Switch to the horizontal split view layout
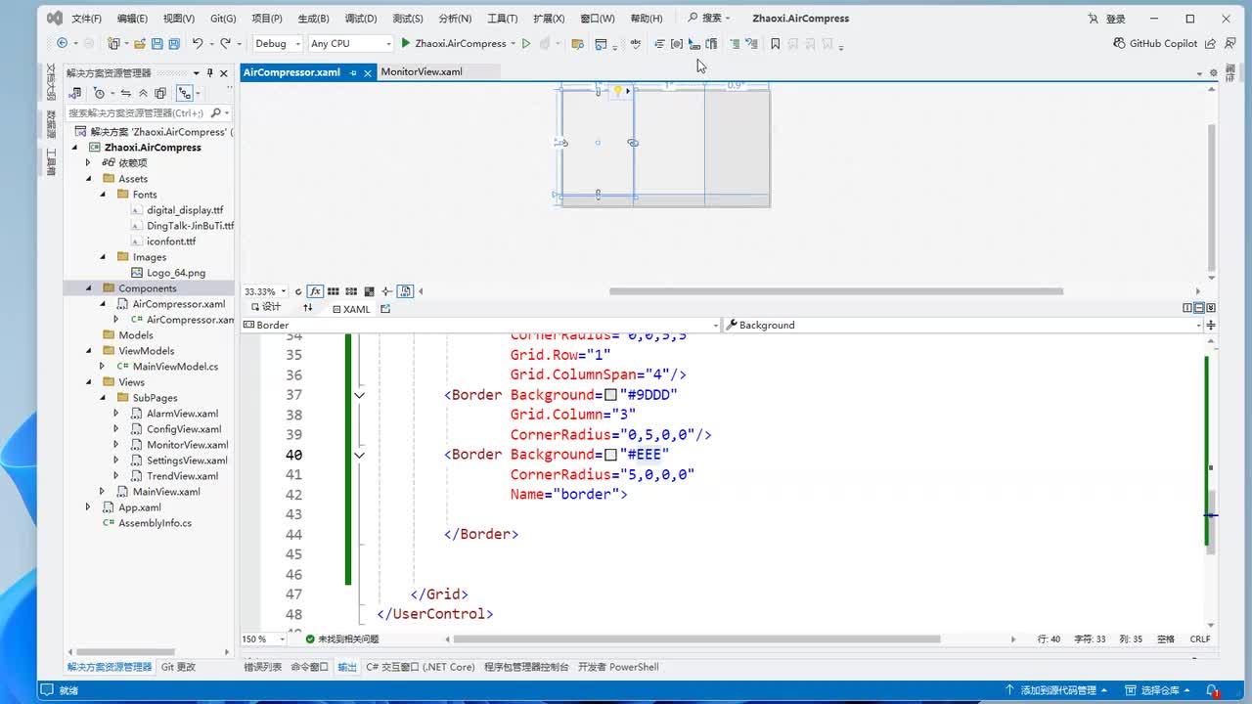Image resolution: width=1252 pixels, height=704 pixels. pyautogui.click(x=1199, y=308)
